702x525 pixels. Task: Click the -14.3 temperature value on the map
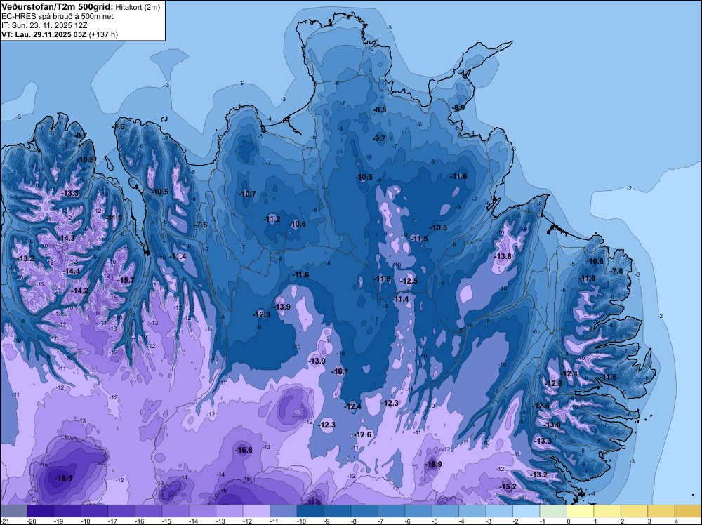66,238
